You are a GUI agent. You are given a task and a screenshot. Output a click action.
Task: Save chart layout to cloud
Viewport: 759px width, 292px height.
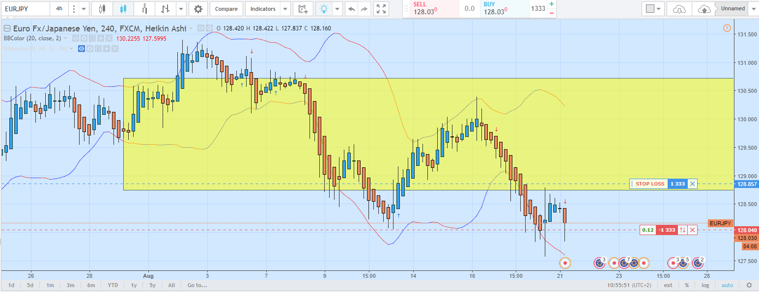click(704, 9)
